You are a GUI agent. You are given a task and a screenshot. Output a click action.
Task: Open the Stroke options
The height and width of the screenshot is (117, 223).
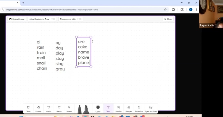[x=118, y=109]
